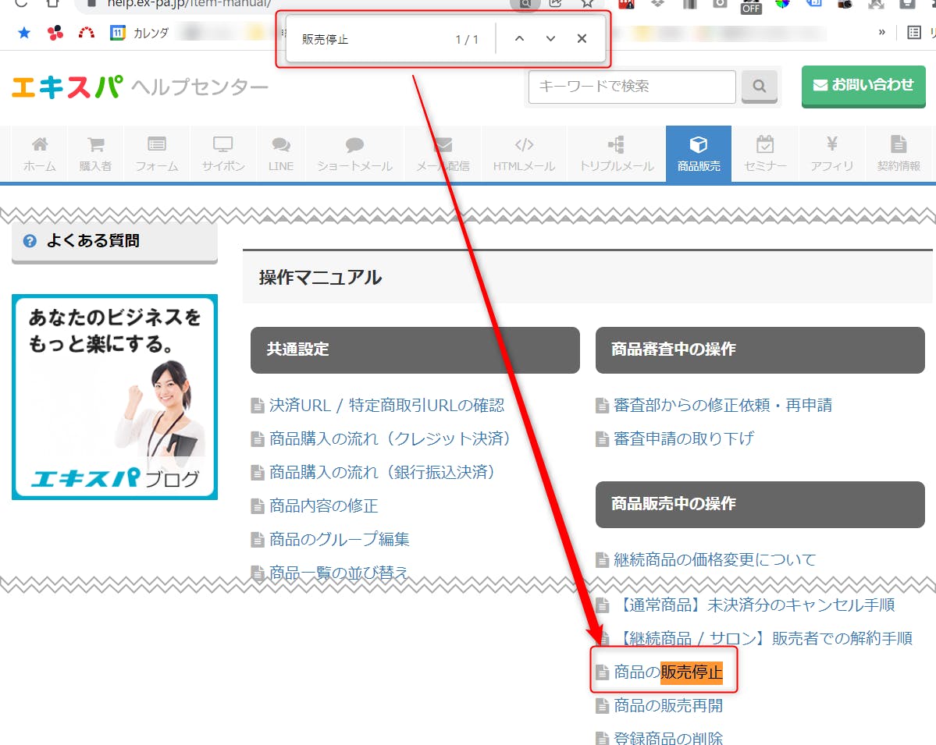Click the お問い合わせ green button

(863, 85)
